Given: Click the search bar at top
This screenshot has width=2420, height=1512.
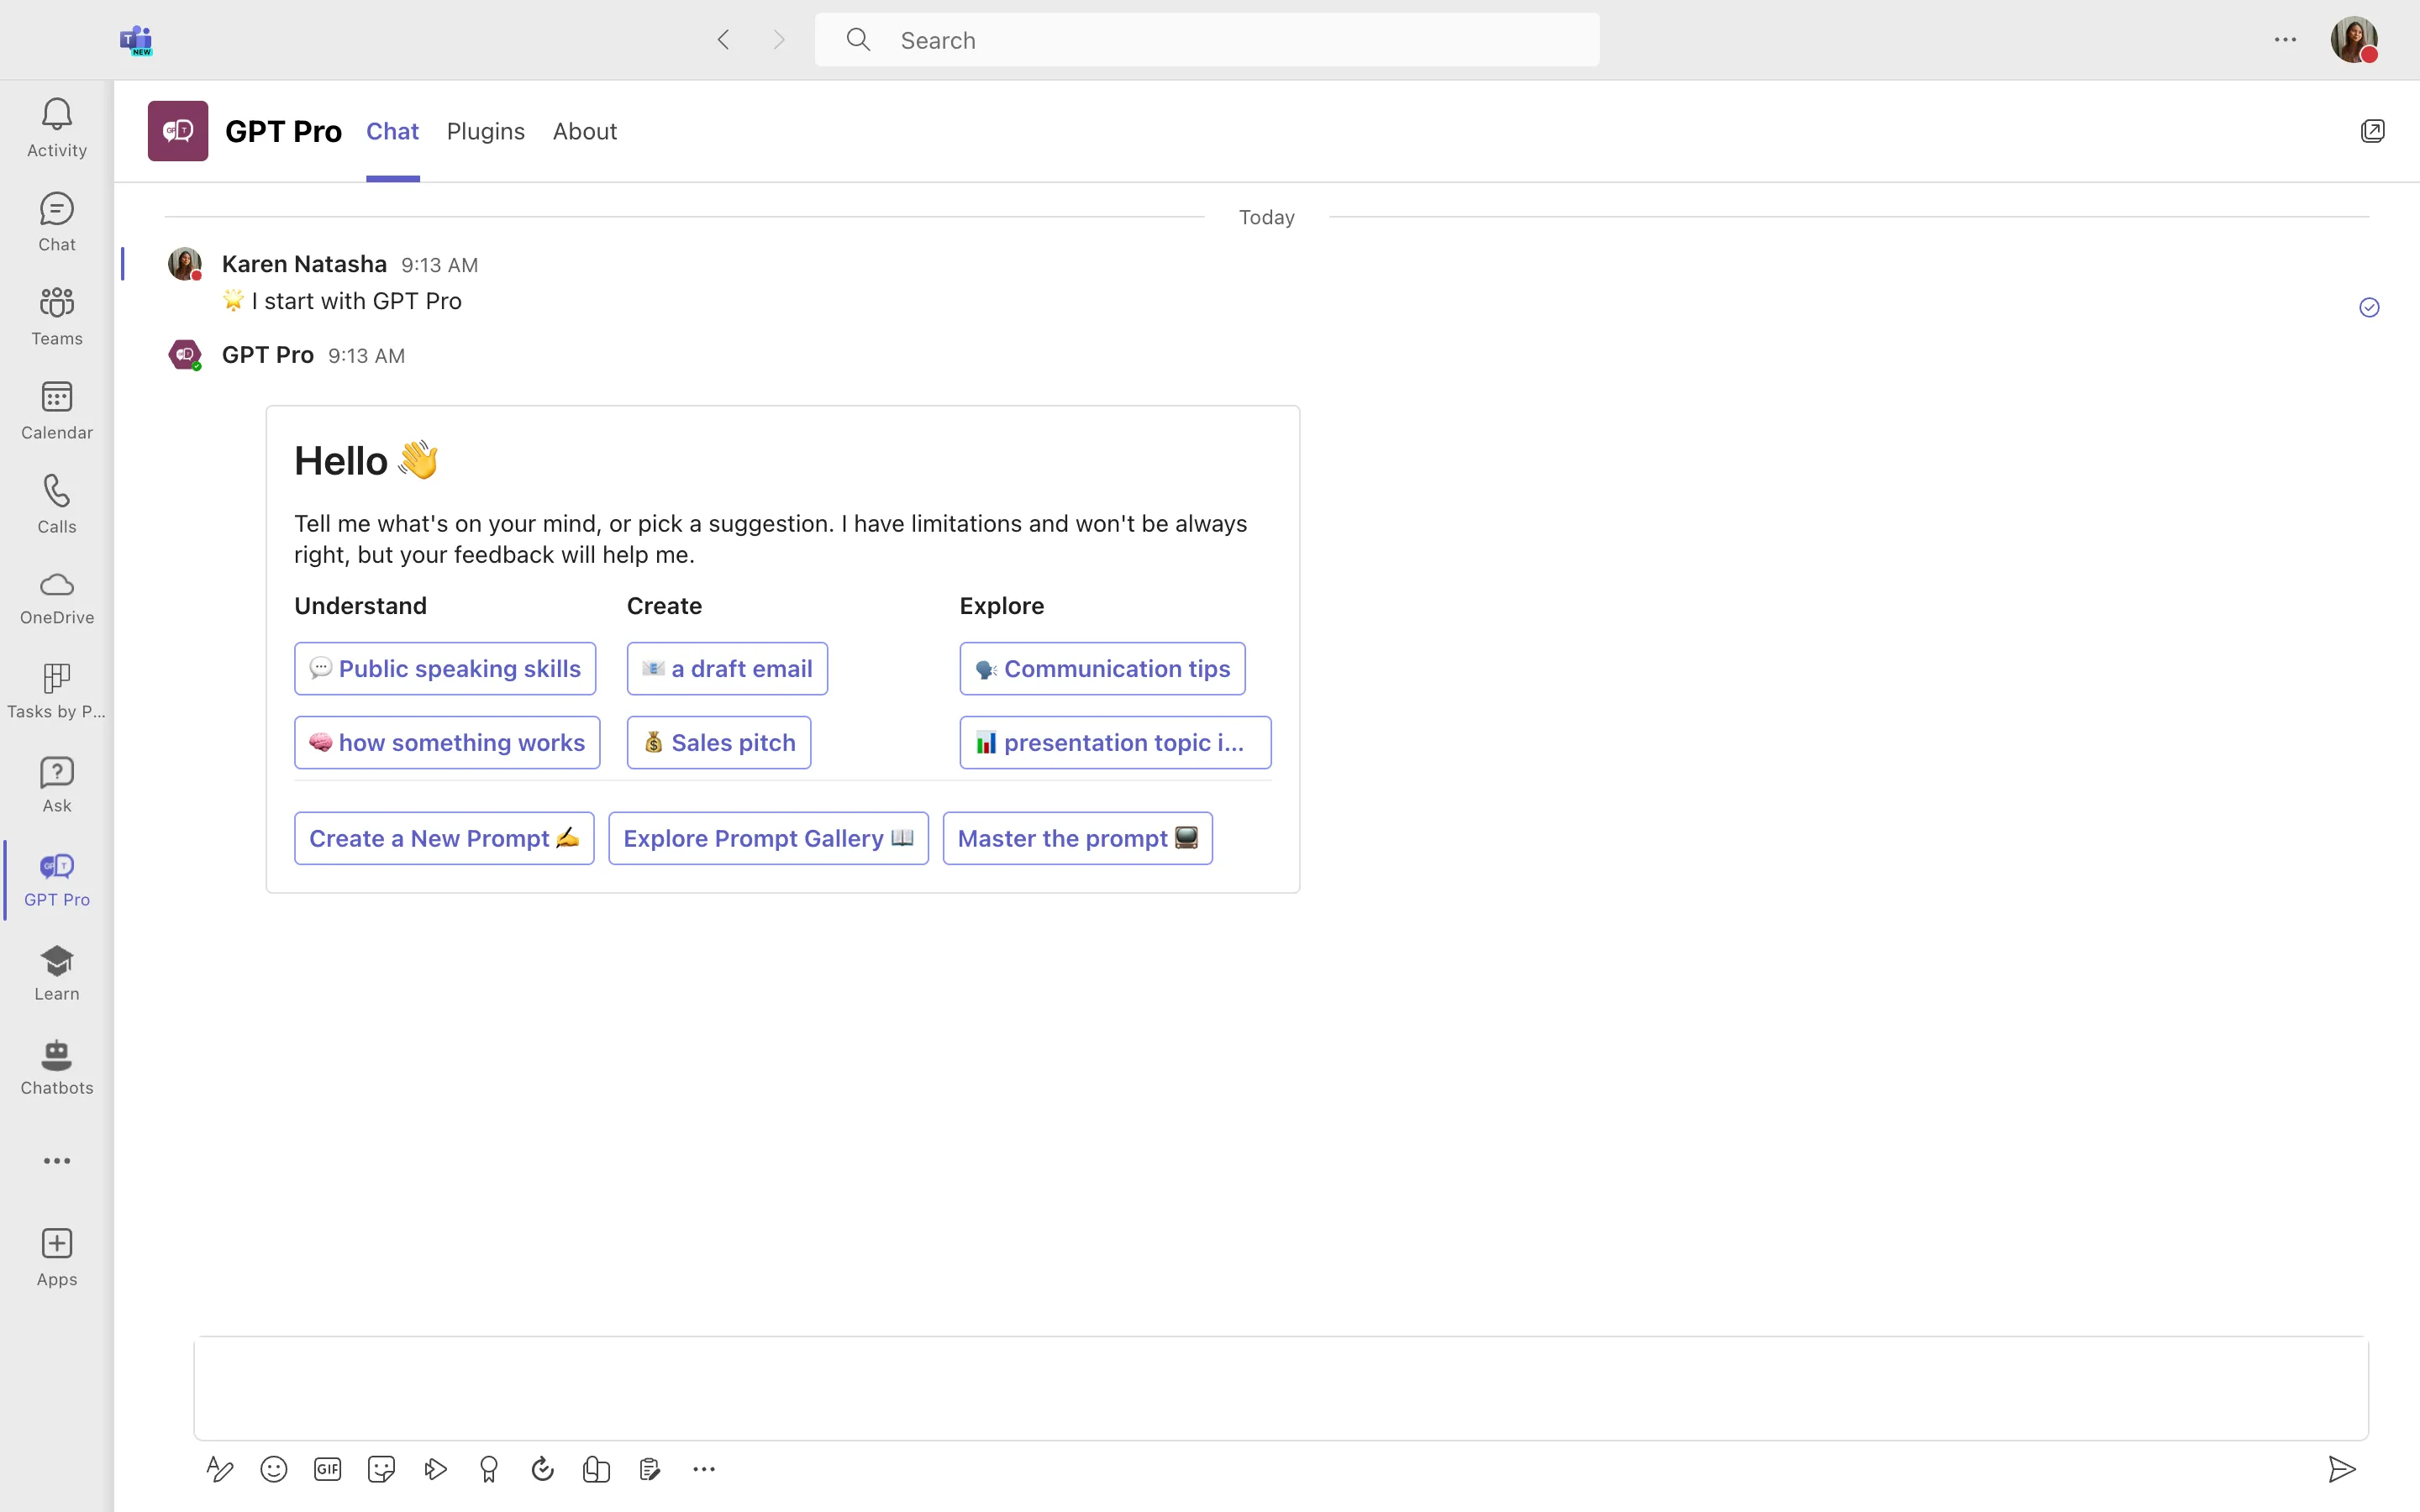Looking at the screenshot, I should (1207, 39).
